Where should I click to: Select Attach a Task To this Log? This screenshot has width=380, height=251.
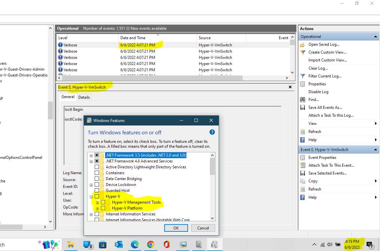(x=331, y=115)
